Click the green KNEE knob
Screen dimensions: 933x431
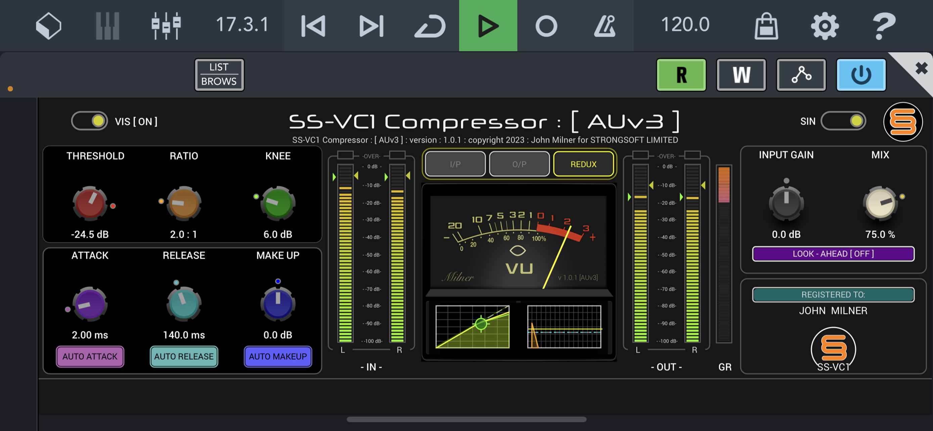278,203
